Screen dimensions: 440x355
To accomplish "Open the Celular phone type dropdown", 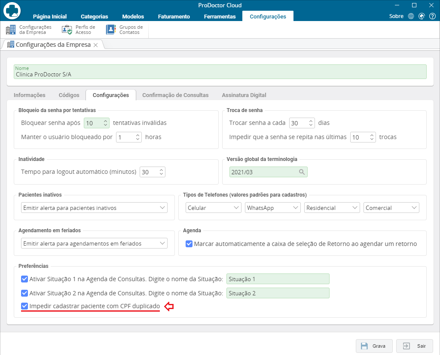I will point(213,208).
